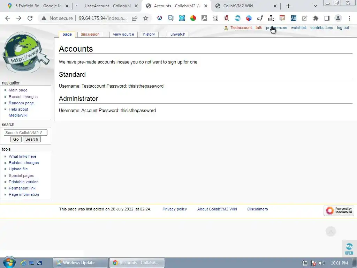Open a new browser tab
The width and height of the screenshot is (357, 268).
(288, 6)
